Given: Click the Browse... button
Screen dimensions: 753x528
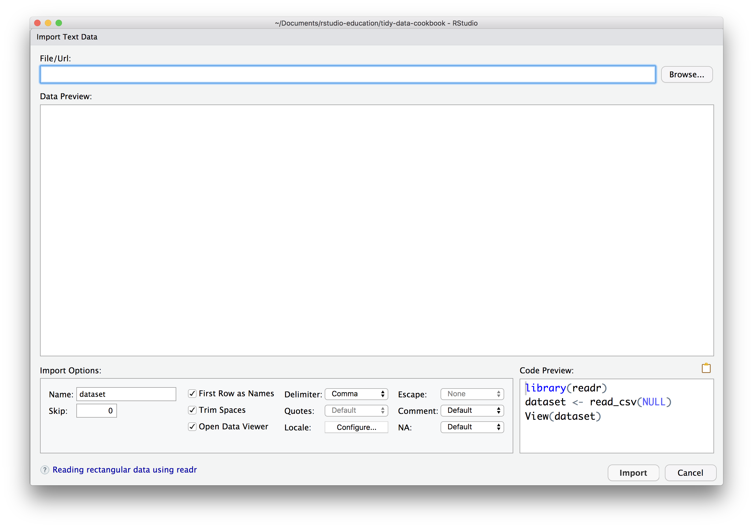Looking at the screenshot, I should click(687, 75).
